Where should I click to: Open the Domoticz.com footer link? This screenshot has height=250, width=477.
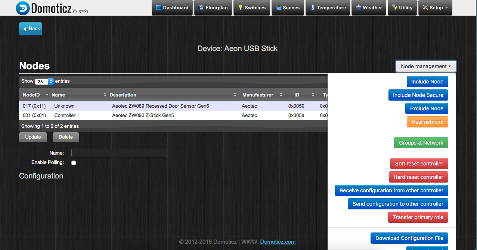(x=278, y=242)
